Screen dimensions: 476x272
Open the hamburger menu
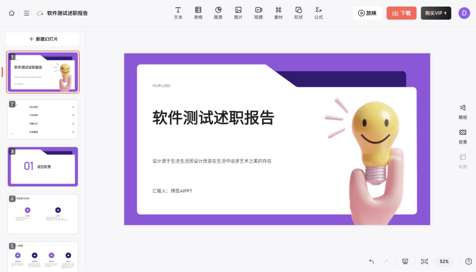tap(26, 12)
